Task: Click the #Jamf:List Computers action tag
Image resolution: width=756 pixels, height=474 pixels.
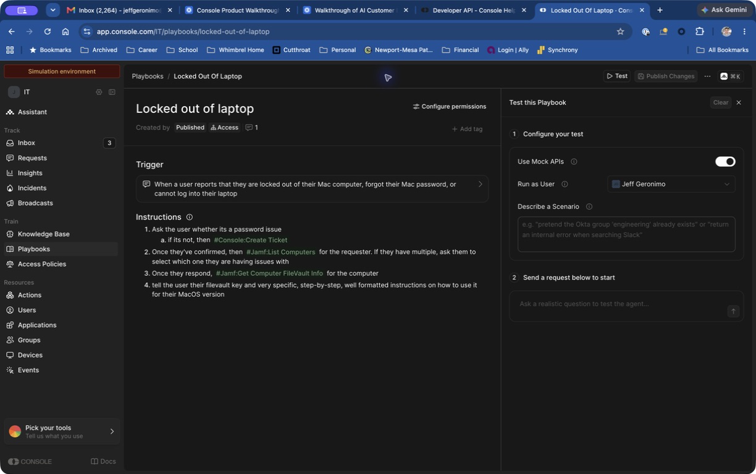Action: click(x=280, y=252)
